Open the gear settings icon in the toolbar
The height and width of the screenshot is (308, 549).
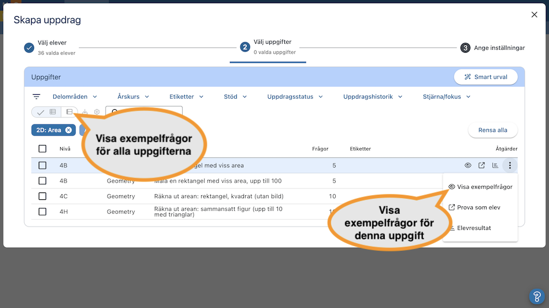coord(97,112)
